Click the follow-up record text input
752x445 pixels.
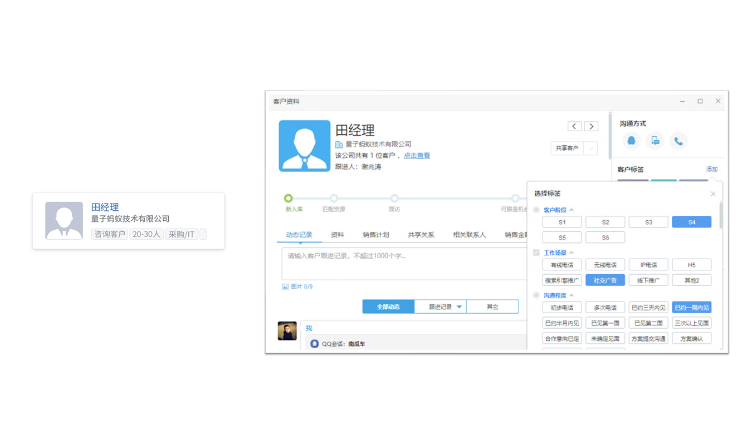coord(404,264)
